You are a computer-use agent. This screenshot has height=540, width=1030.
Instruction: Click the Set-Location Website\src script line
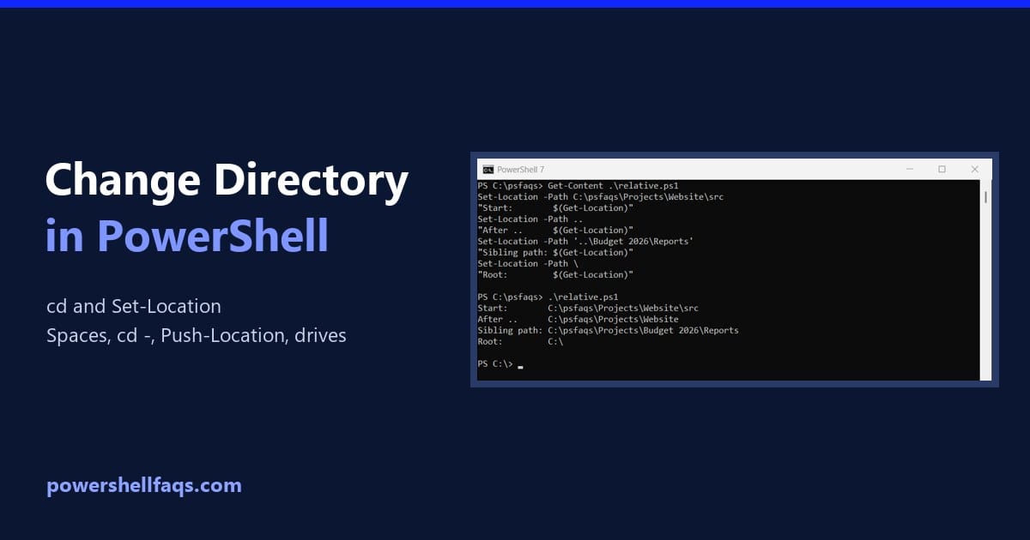[x=600, y=197]
